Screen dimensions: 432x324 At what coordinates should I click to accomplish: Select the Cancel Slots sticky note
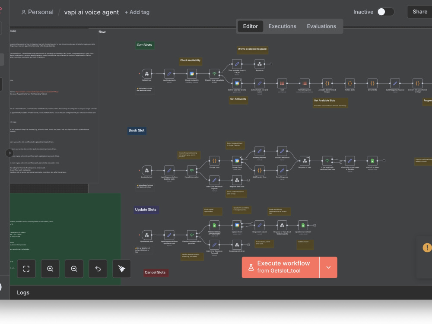[x=155, y=273]
